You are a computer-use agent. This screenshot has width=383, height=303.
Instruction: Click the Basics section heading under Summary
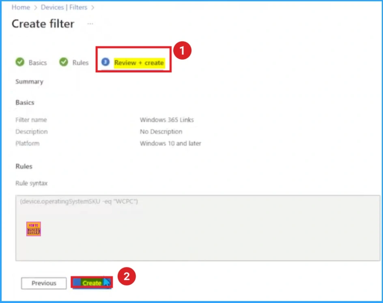(x=25, y=103)
